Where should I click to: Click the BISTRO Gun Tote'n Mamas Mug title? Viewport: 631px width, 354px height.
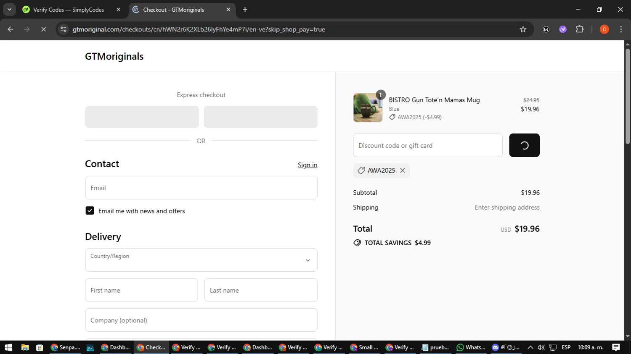[434, 100]
